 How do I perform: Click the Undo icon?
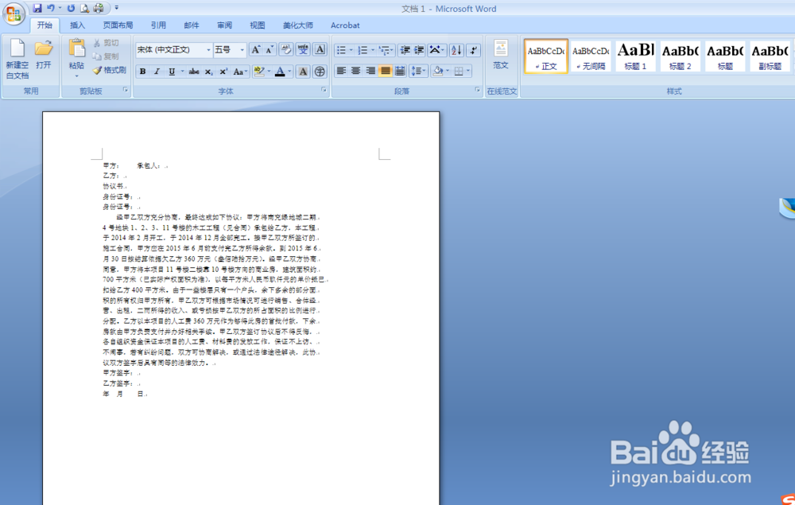(51, 8)
